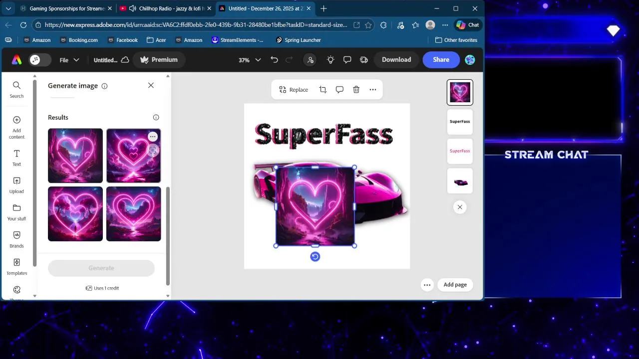The image size is (639, 359).
Task: Select the pink SuperFass layer thumbnail
Action: (460, 151)
